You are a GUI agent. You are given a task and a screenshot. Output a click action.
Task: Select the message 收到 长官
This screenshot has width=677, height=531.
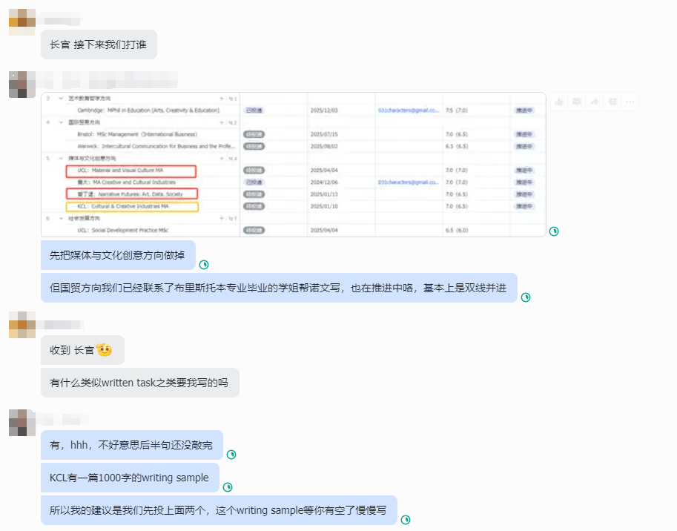[x=82, y=350]
